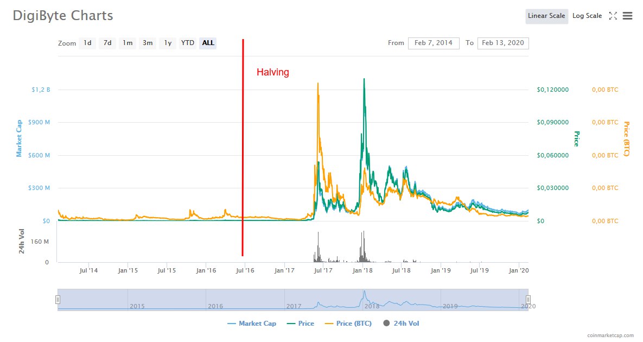Grab the left navigator range handle

(58, 300)
